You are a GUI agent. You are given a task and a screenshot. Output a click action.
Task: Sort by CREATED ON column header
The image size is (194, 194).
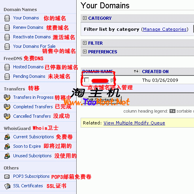(155, 72)
